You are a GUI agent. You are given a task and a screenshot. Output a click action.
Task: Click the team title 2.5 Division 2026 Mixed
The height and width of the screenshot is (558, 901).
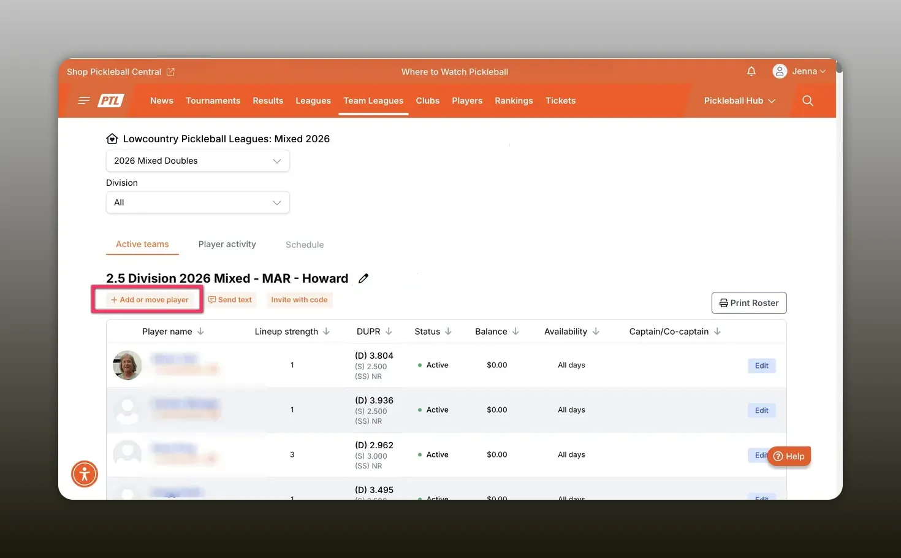pos(227,278)
